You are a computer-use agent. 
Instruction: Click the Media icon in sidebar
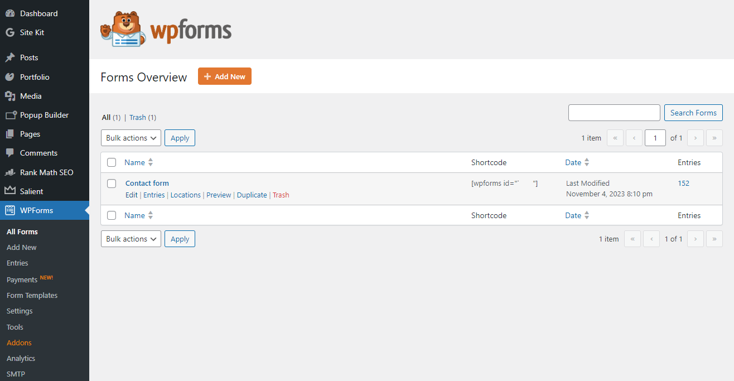click(x=10, y=96)
